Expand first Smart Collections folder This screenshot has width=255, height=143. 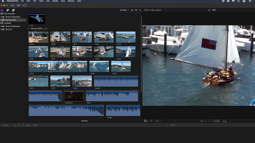point(1,17)
